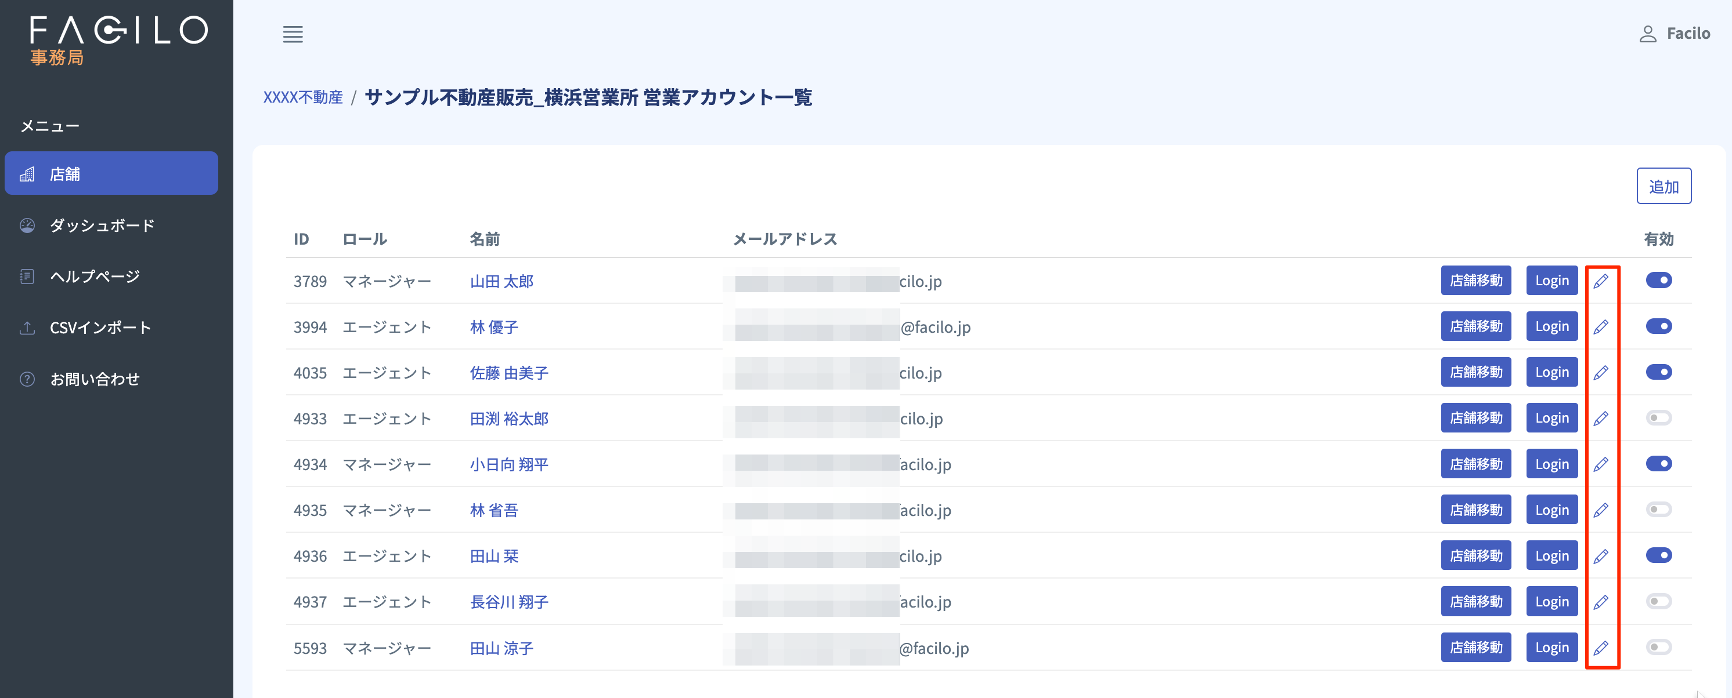Click Login for 田山 栞

(1551, 555)
